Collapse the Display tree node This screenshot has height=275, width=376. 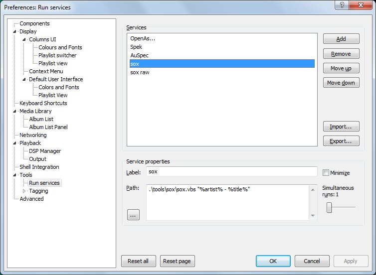pos(15,31)
